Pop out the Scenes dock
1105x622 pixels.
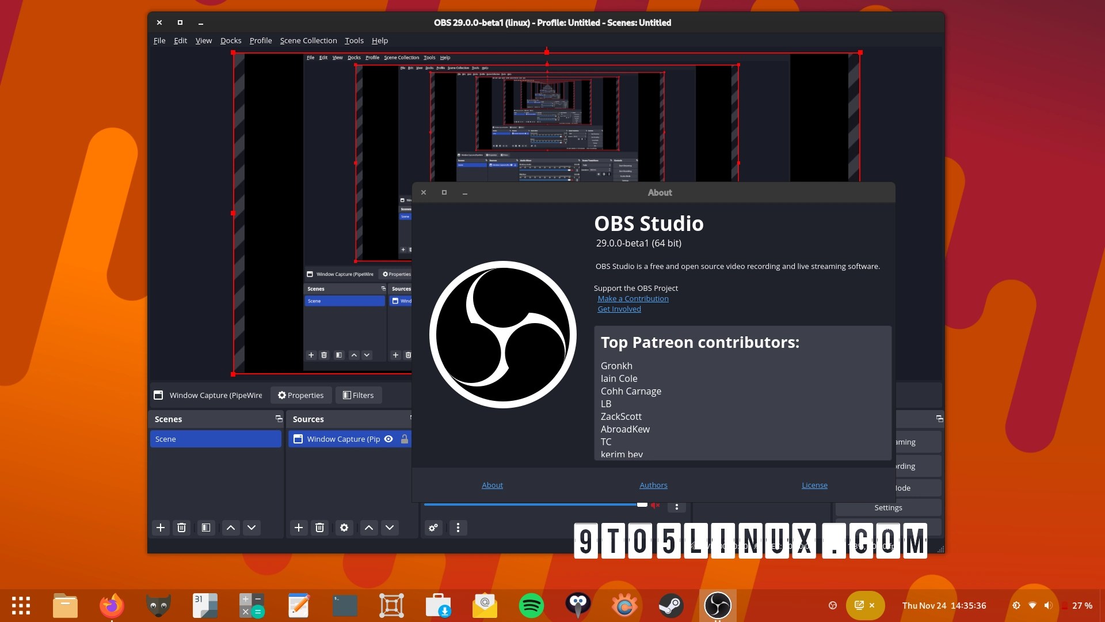click(279, 419)
